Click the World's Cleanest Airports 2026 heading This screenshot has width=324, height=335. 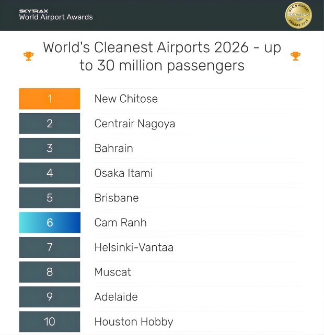point(162,56)
